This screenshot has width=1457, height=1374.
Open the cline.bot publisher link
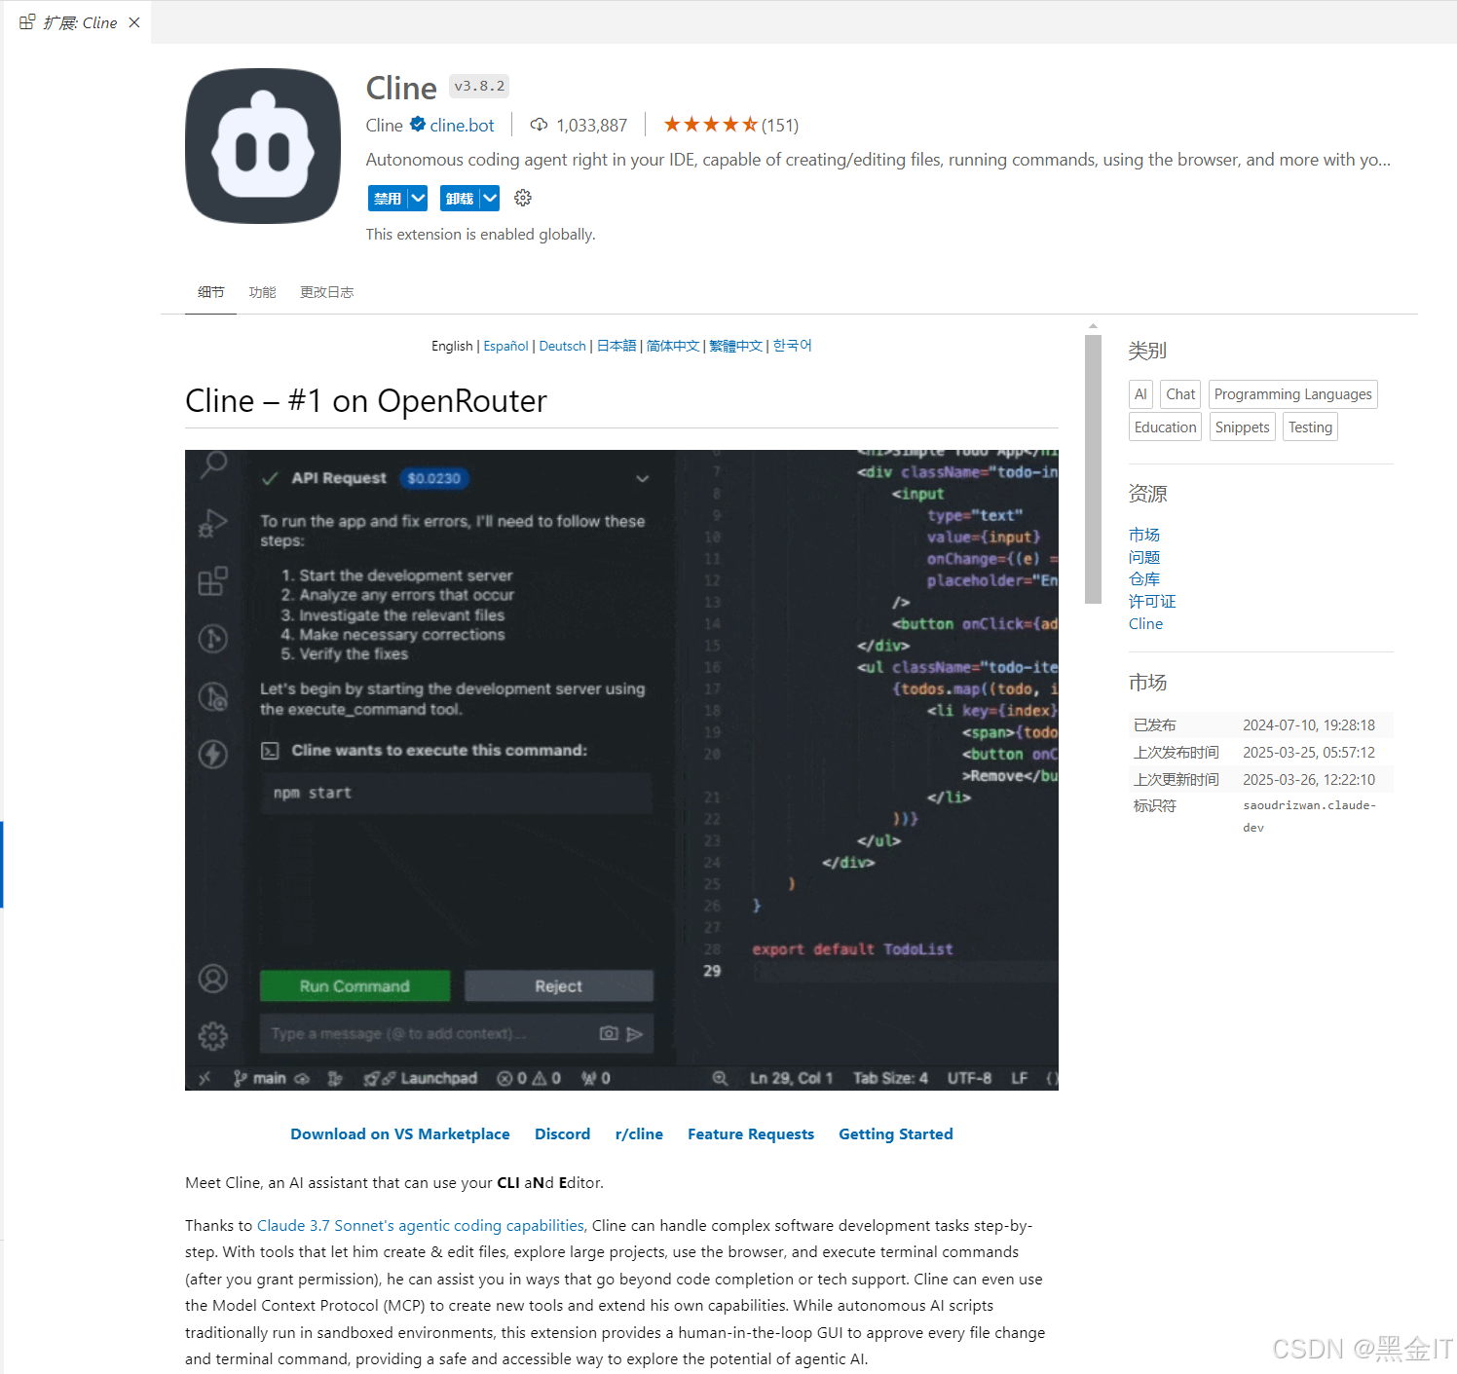pyautogui.click(x=462, y=125)
